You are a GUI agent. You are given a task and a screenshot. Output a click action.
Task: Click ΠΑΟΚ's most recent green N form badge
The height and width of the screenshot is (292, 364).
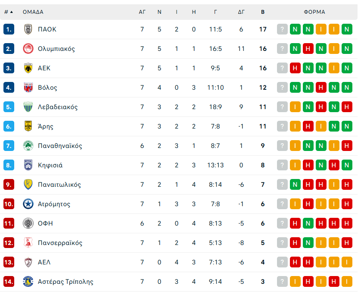[x=347, y=29]
